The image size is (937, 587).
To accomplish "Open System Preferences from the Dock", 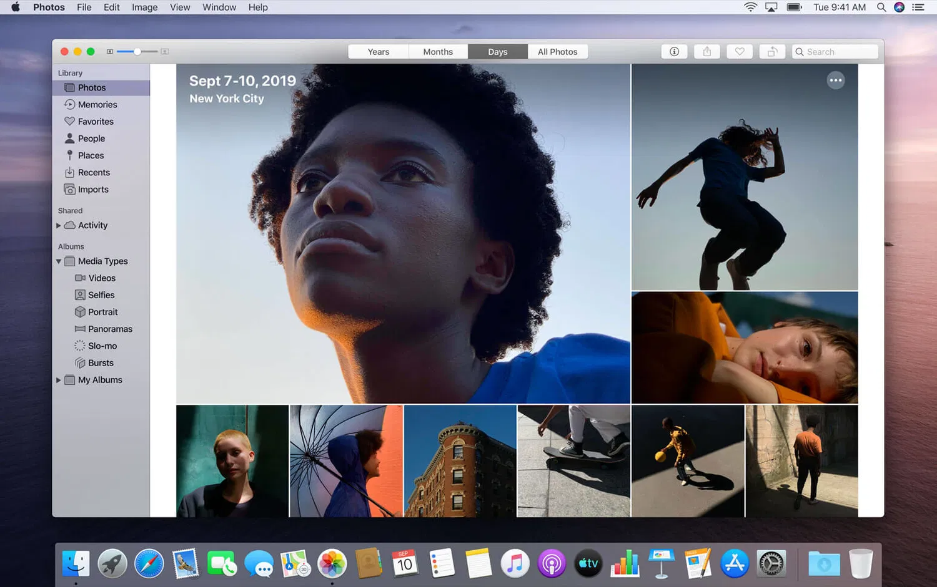I will click(771, 564).
